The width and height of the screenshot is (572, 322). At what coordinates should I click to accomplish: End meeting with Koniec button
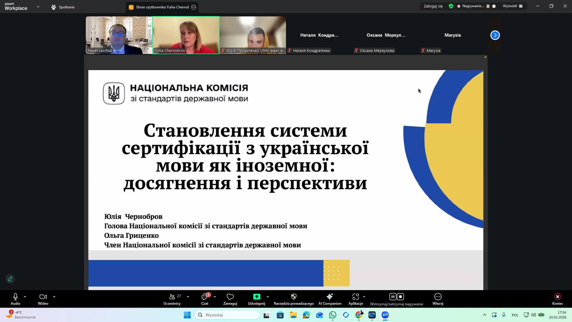click(557, 299)
